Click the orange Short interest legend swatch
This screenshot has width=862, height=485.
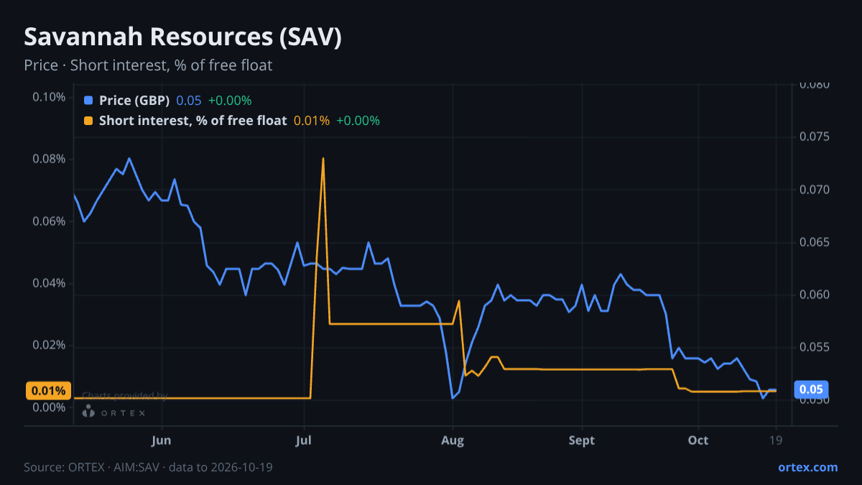88,121
